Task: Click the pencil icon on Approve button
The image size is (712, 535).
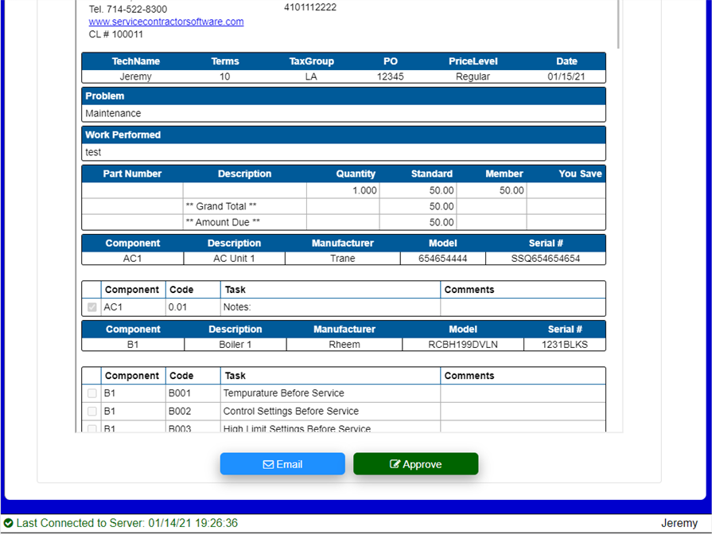Action: 395,464
